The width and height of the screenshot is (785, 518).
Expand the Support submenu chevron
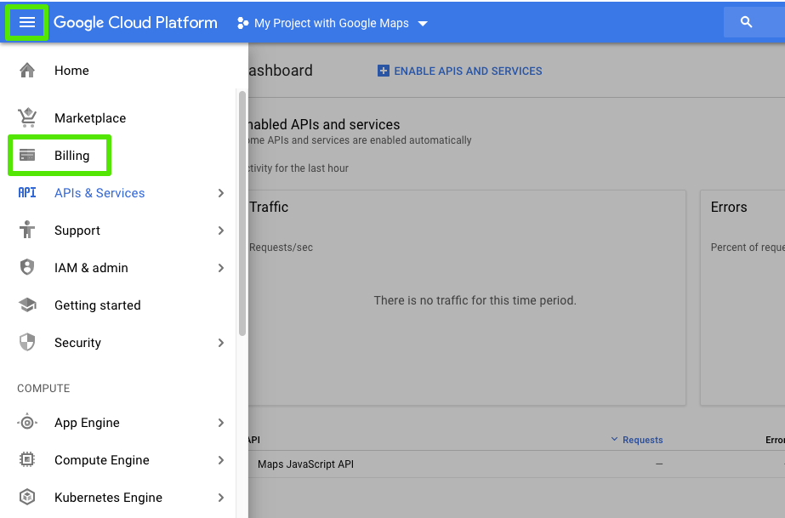(220, 230)
